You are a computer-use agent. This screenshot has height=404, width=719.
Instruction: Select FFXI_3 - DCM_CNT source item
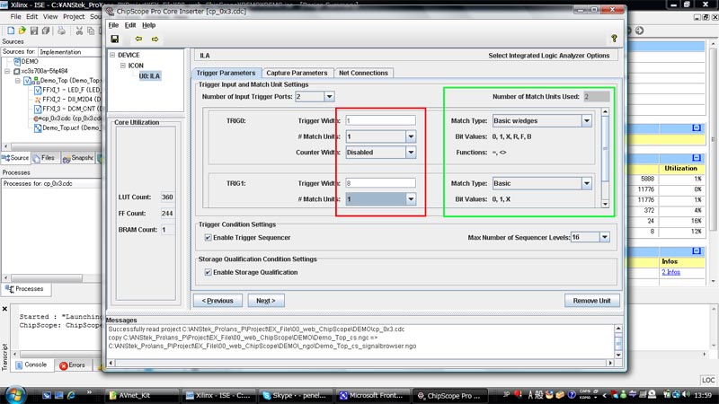pos(67,109)
